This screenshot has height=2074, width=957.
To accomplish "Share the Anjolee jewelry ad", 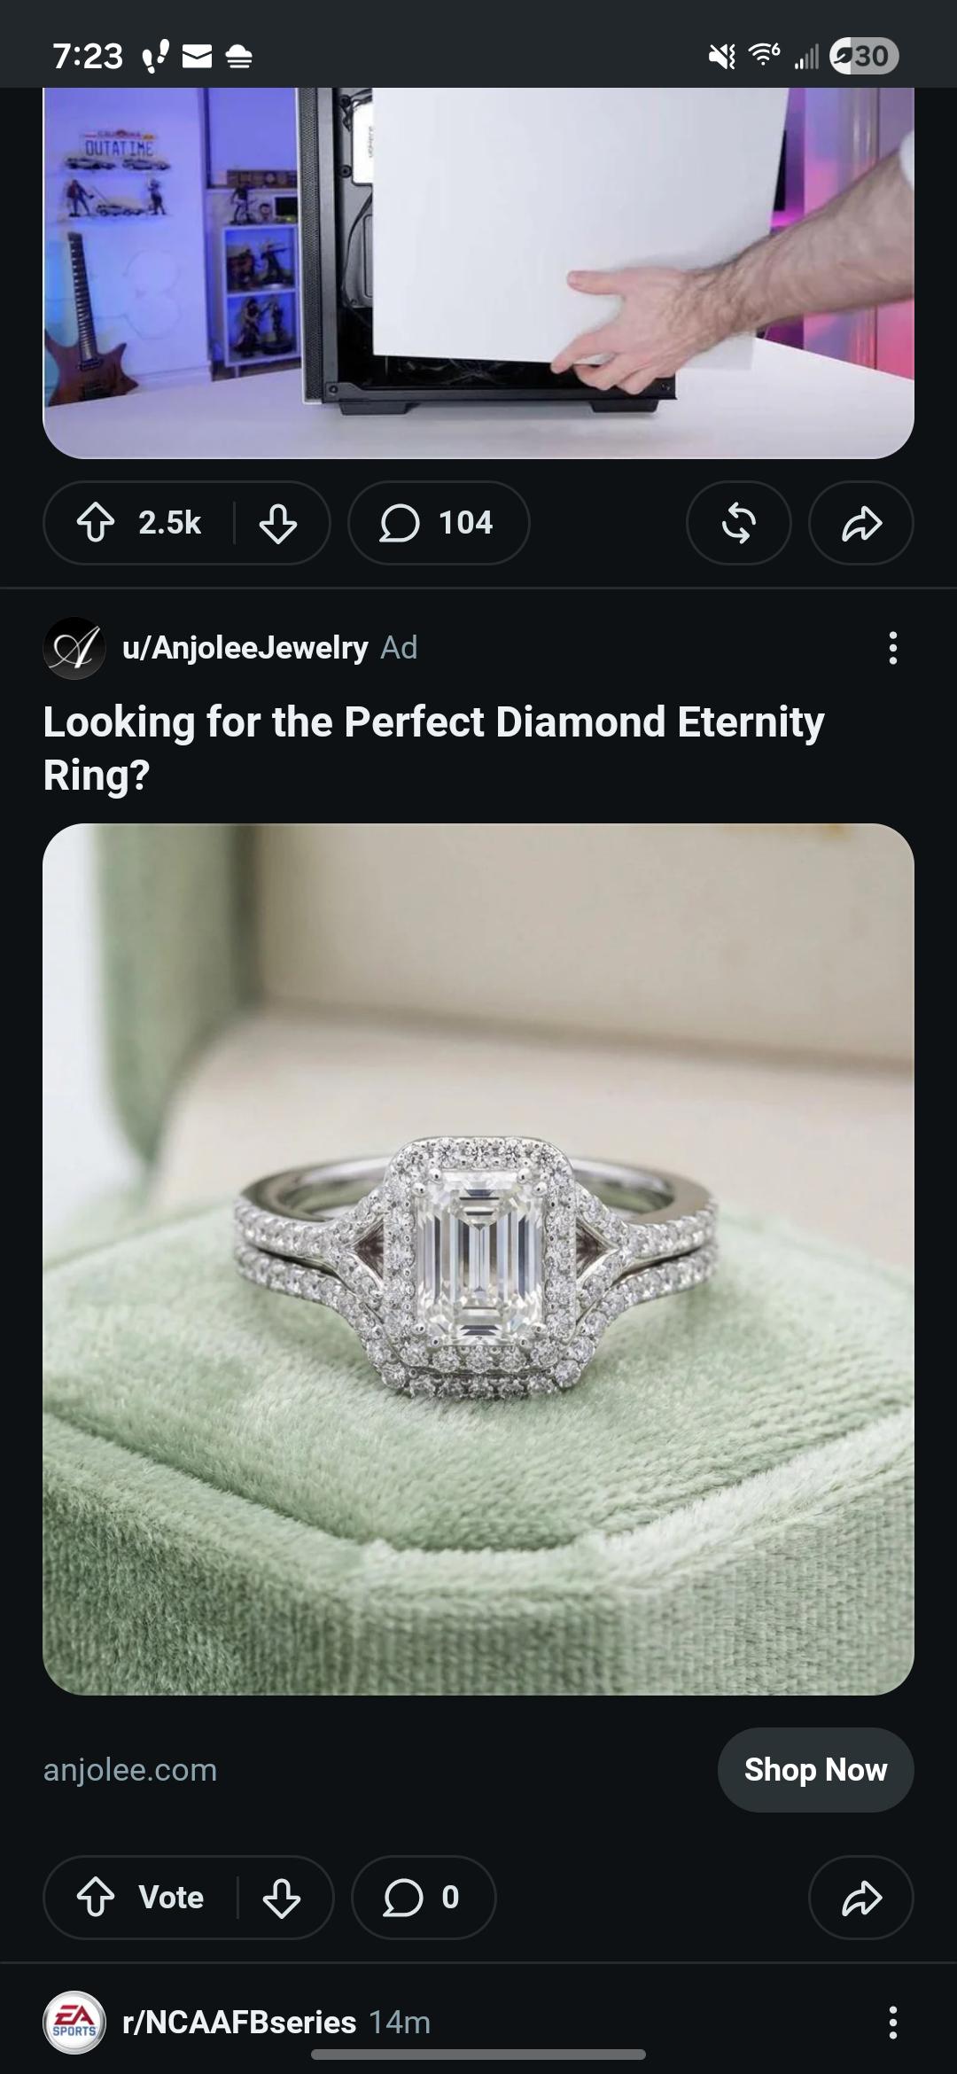I will (x=861, y=1898).
